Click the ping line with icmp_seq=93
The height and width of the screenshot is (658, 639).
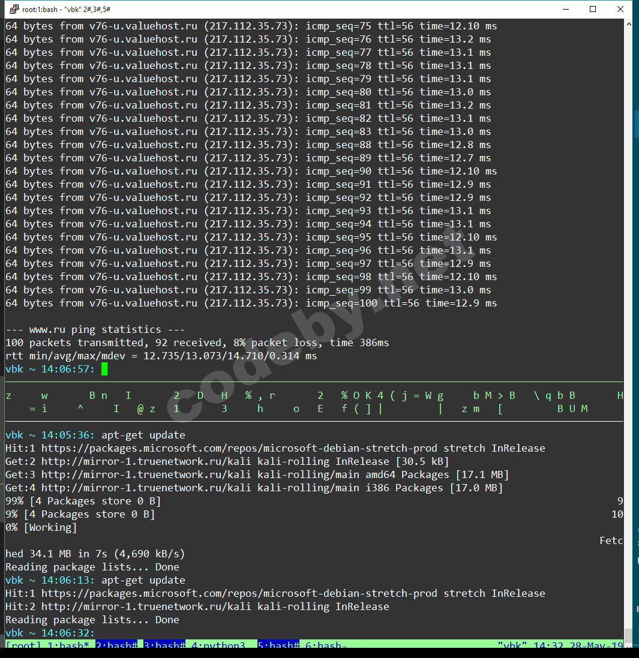pyautogui.click(x=248, y=211)
